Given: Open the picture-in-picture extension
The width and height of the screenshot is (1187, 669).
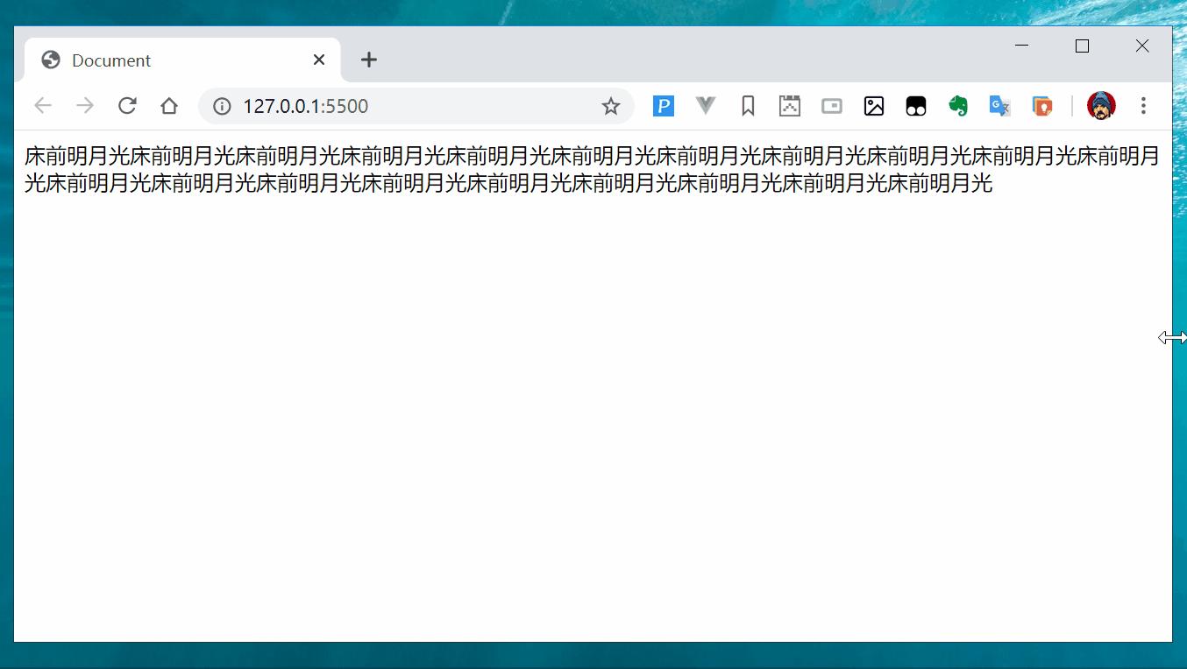Looking at the screenshot, I should tap(831, 105).
